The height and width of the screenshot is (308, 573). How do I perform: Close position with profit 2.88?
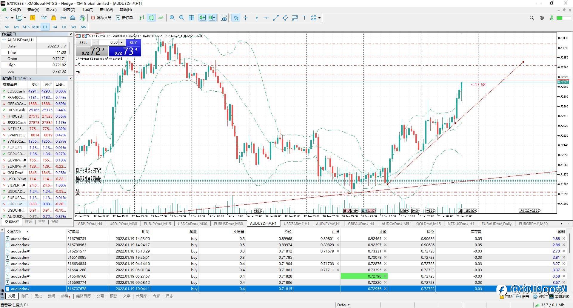(564, 238)
